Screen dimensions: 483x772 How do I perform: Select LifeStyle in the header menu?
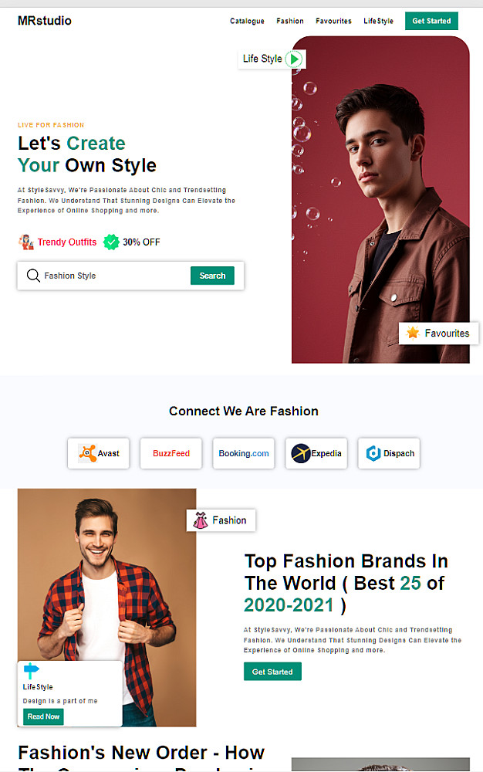378,21
